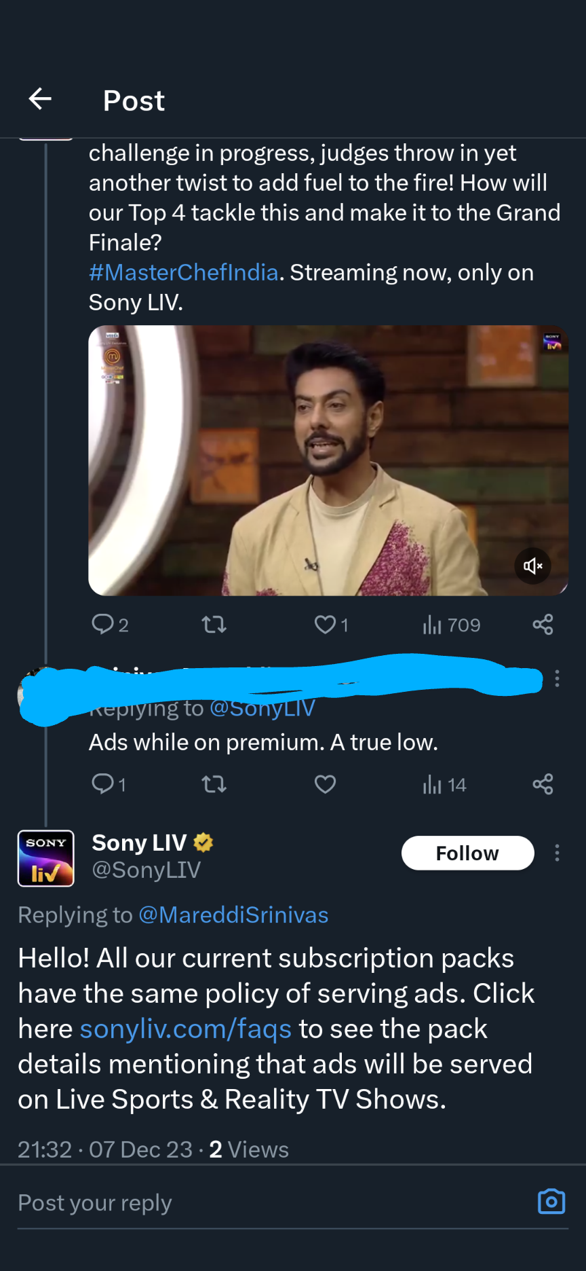Screen dimensions: 586x1271
Task: Open the camera to attach a photo
Action: (x=551, y=1202)
